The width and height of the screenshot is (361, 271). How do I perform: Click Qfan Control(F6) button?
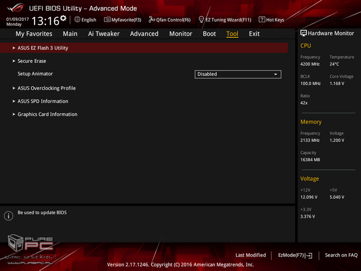click(x=170, y=20)
